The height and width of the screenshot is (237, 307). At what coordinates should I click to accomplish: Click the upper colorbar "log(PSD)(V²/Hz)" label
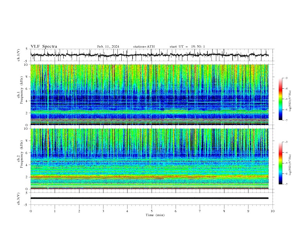click(290, 101)
